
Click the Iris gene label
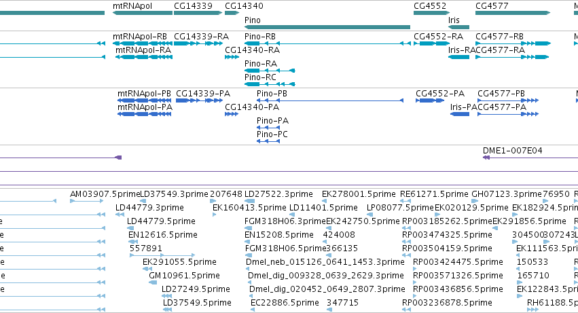tap(454, 20)
